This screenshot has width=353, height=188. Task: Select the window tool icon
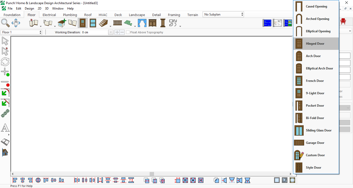point(93,23)
